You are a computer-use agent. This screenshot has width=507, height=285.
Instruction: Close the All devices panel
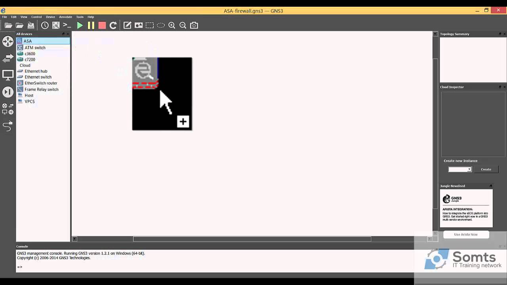[68, 34]
